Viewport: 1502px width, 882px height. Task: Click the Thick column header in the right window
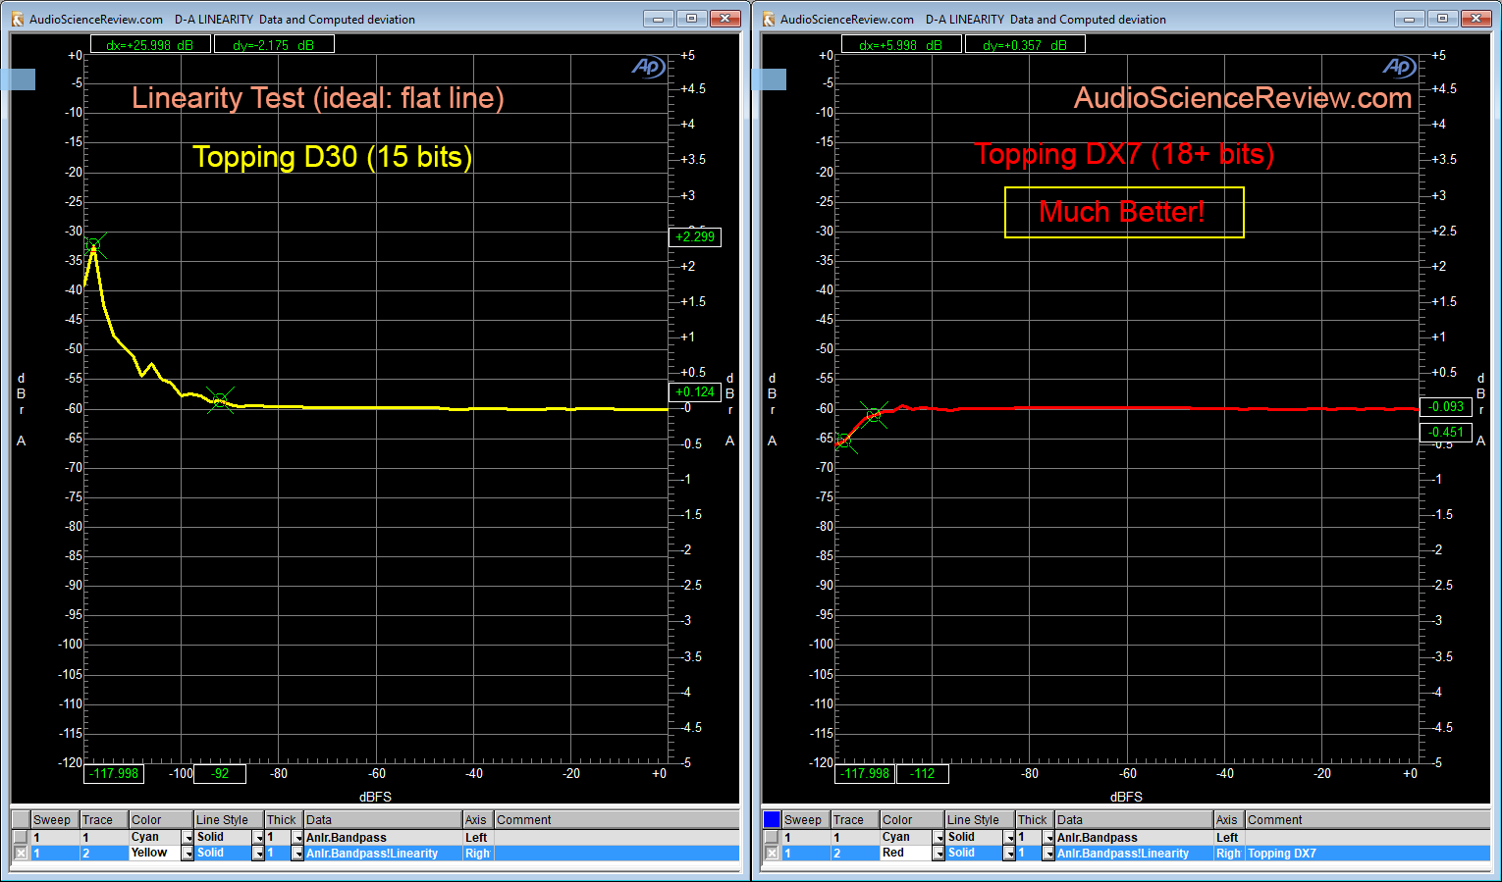coord(1035,820)
